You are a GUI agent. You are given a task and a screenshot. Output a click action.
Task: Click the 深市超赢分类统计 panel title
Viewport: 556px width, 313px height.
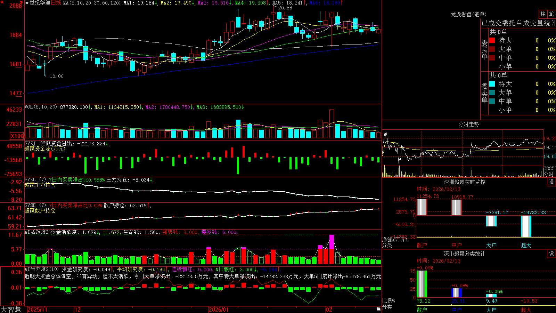point(464,254)
